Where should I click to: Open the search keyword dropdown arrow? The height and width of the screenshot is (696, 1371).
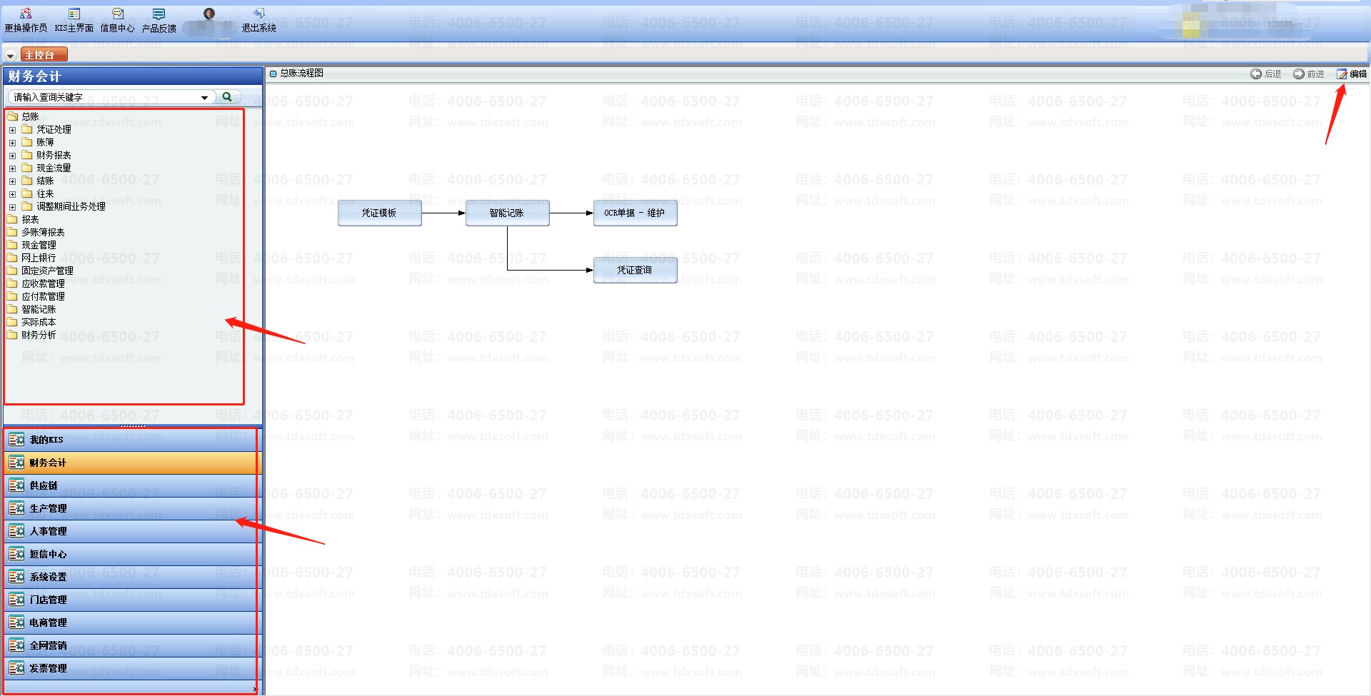click(204, 97)
